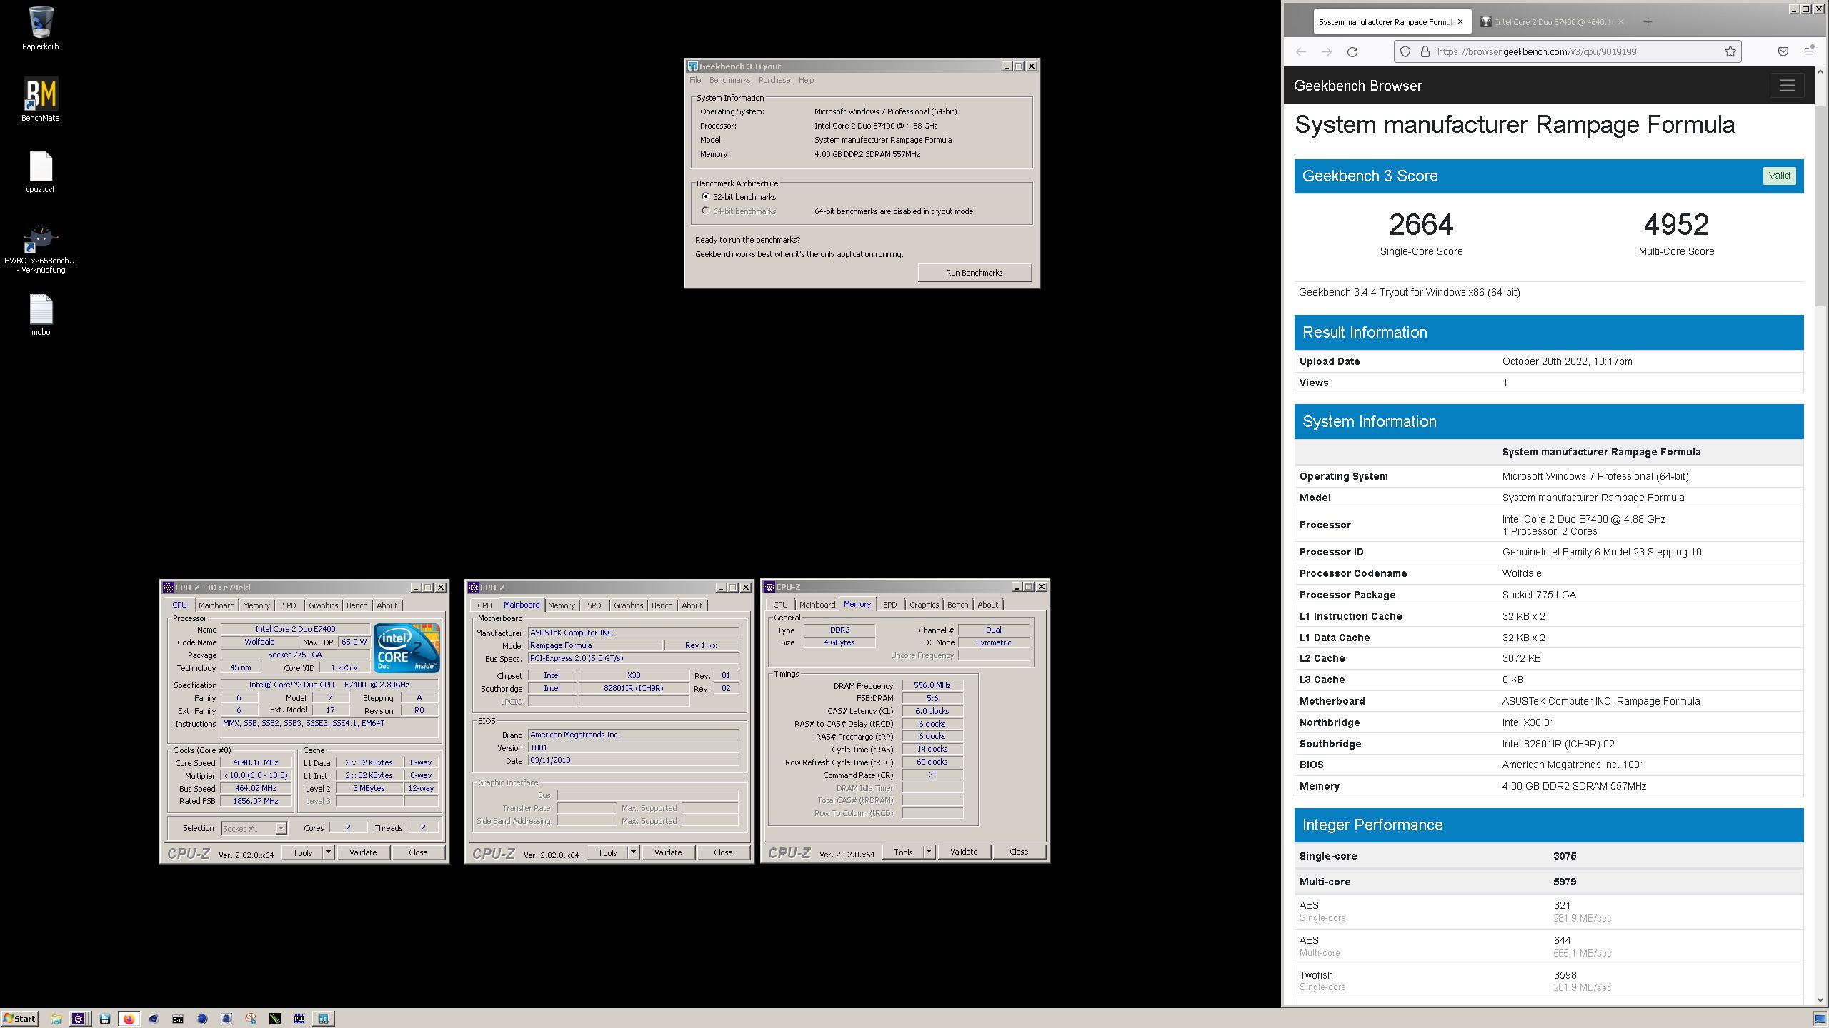Click the Intel Core 2 Duo logo
1829x1028 pixels.
pyautogui.click(x=407, y=648)
